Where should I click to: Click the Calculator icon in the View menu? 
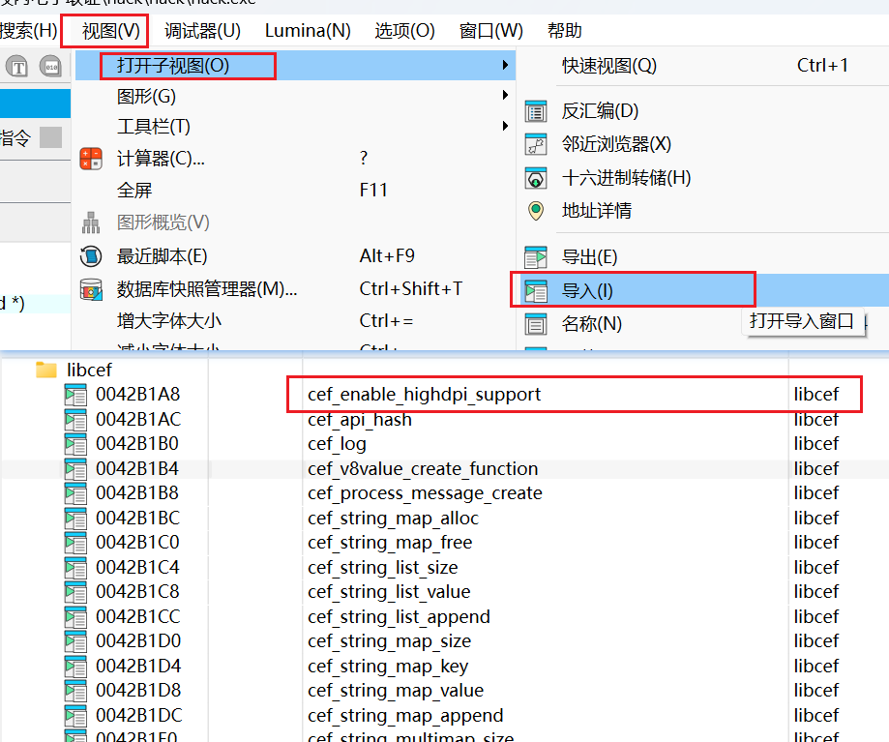pos(91,159)
